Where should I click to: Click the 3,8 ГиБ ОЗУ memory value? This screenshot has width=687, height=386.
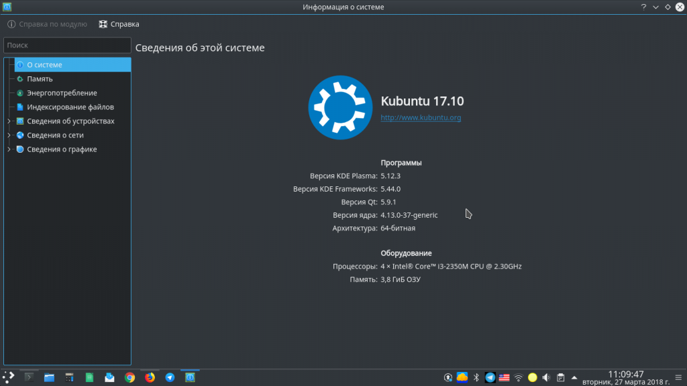(x=401, y=279)
